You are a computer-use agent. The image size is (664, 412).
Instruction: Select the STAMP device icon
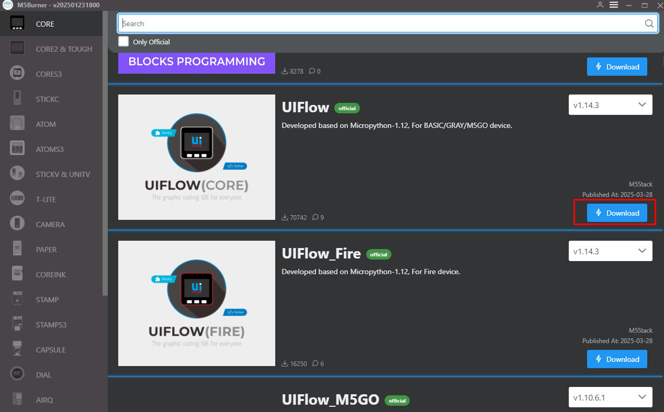17,299
